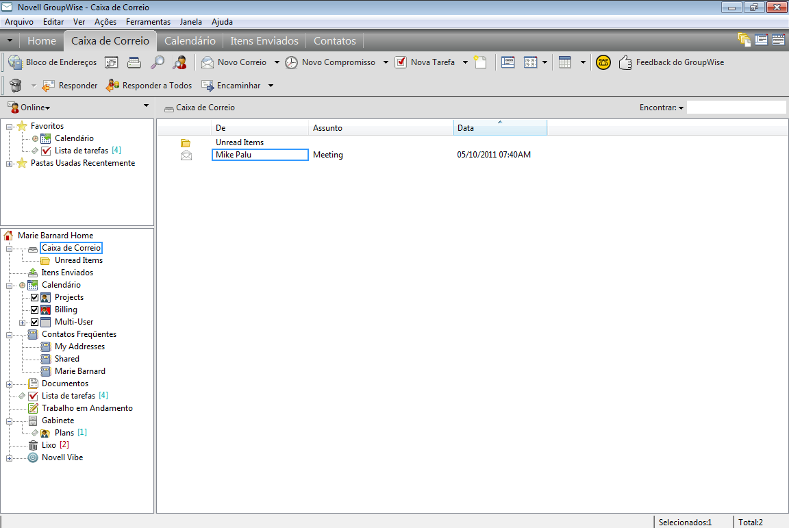Screen dimensions: 789x528
Task: Create a new mail with Novo Correio
Action: [x=234, y=62]
